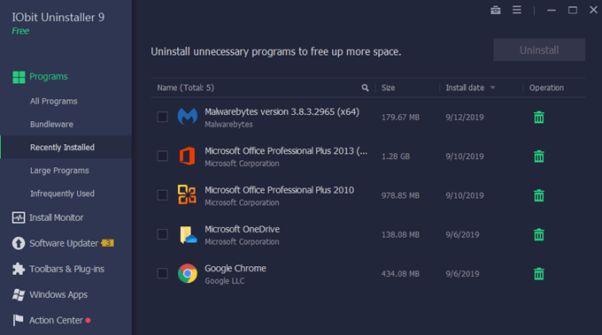
Task: Select the Microsoft Office Professional Plus 2010 row
Action: click(x=367, y=195)
